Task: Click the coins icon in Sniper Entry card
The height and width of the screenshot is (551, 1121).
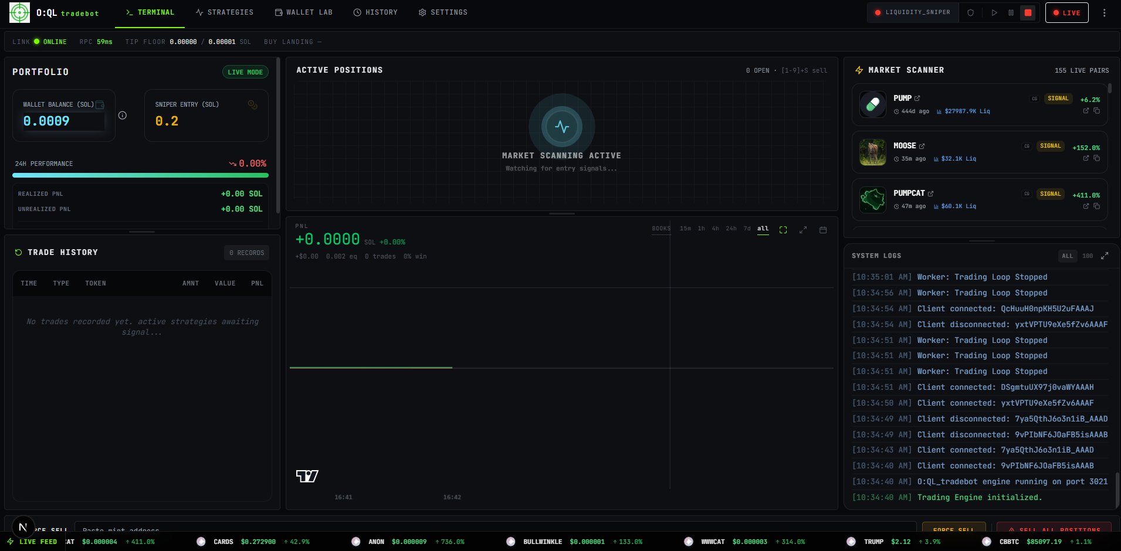Action: coord(252,105)
